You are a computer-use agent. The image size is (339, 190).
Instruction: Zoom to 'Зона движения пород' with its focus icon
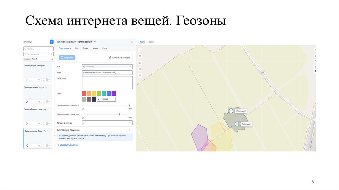click(x=43, y=102)
